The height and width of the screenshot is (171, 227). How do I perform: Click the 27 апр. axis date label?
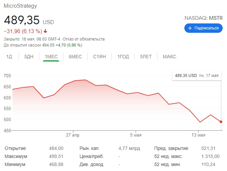(73, 135)
